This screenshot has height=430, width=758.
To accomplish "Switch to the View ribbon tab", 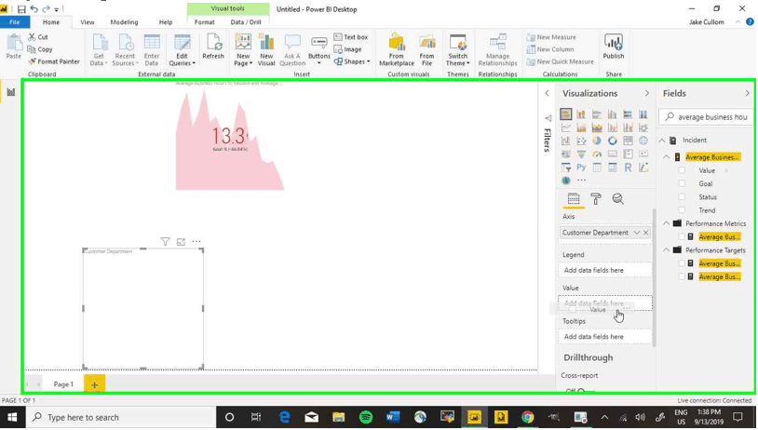I will (x=88, y=22).
